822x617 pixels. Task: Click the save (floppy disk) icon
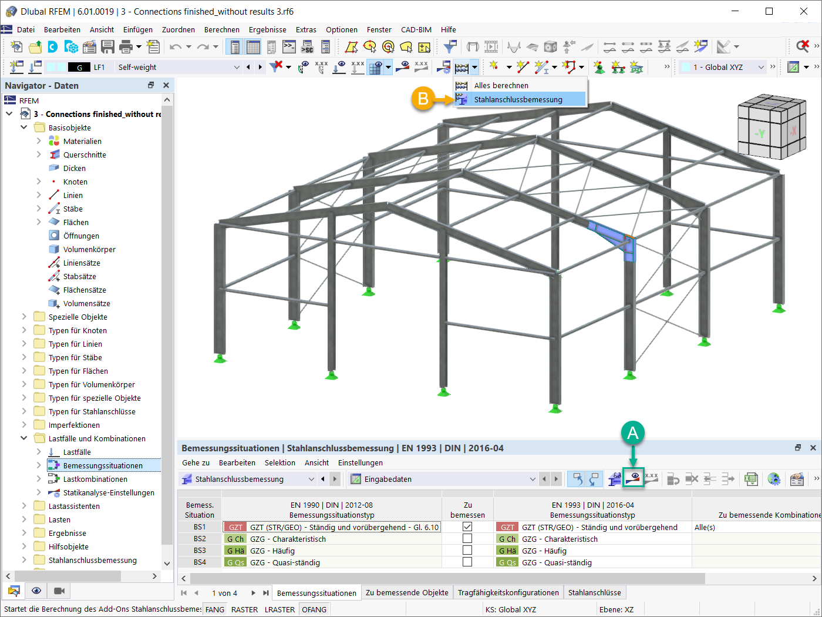point(107,47)
